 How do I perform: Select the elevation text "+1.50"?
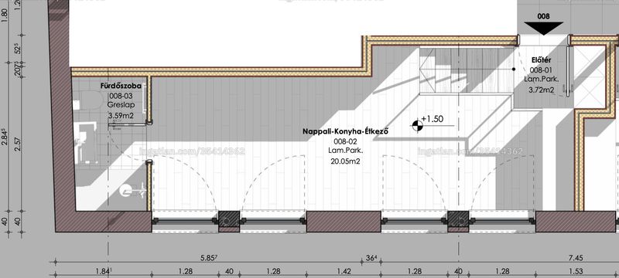[x=433, y=119]
